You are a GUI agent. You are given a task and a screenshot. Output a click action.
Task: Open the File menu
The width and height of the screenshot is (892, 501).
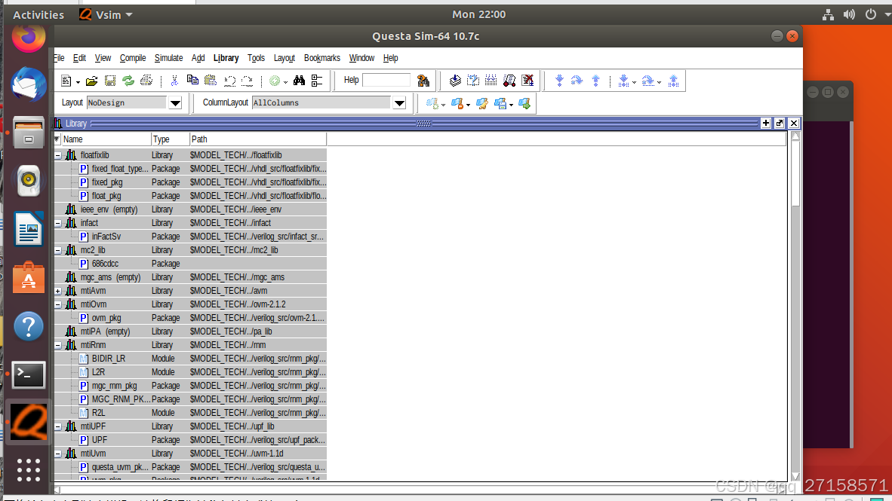click(59, 58)
